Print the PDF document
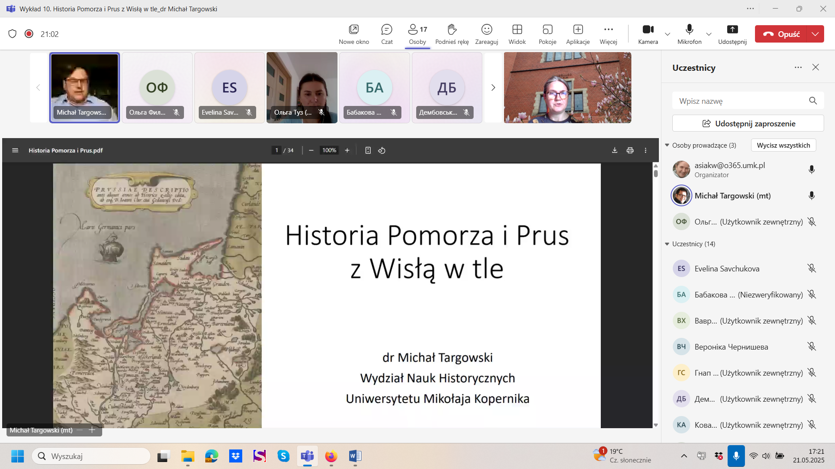 pos(630,150)
